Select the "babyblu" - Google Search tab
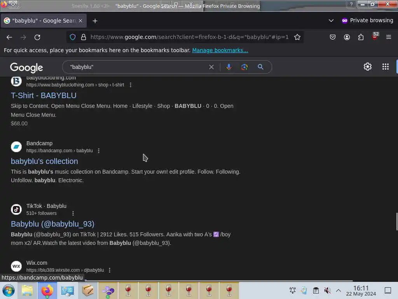 (44, 21)
